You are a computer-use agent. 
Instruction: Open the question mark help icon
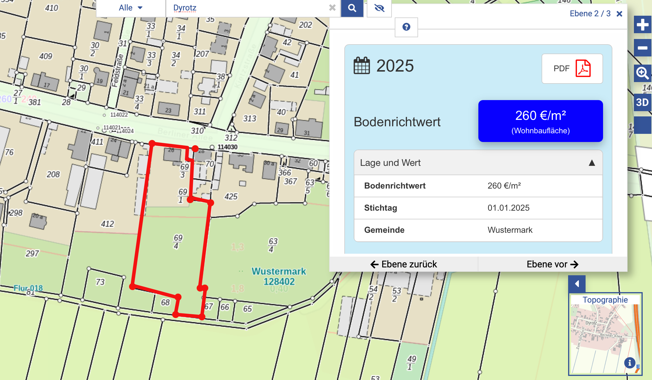coord(406,27)
